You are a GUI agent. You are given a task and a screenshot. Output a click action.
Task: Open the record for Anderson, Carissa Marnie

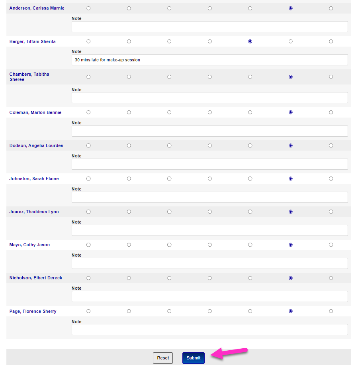pyautogui.click(x=37, y=8)
